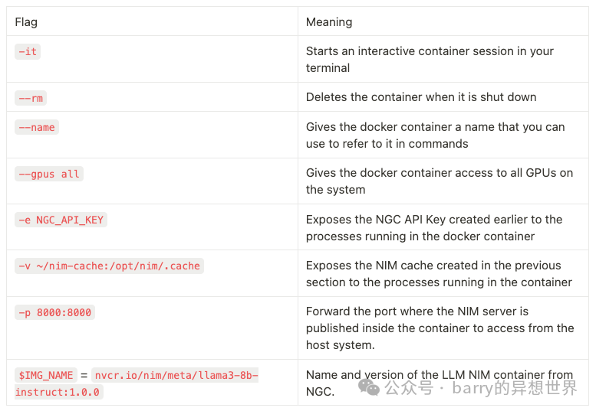Image resolution: width=596 pixels, height=411 pixels.
Task: Click the "Flag" column header
Action: 26,21
